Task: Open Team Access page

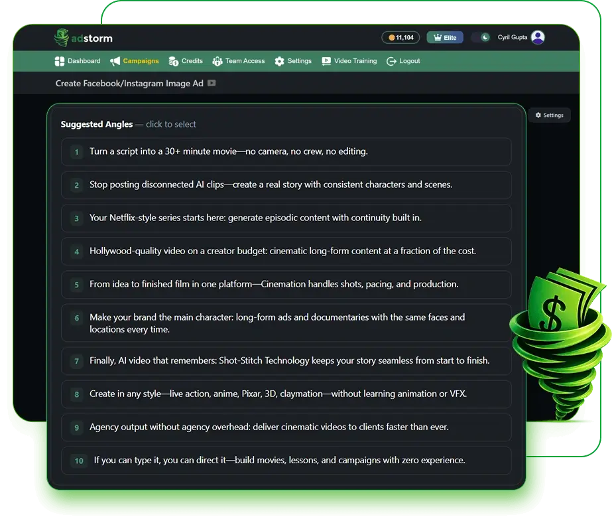Action: point(239,61)
